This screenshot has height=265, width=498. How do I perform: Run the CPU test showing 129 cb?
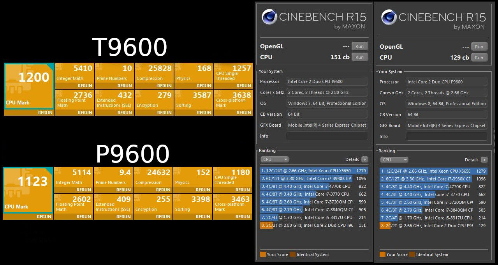tap(479, 58)
